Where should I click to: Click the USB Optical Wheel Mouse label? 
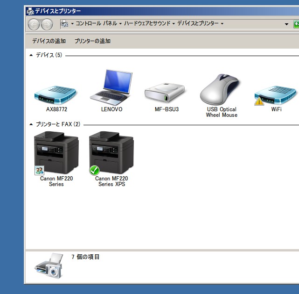tap(222, 112)
